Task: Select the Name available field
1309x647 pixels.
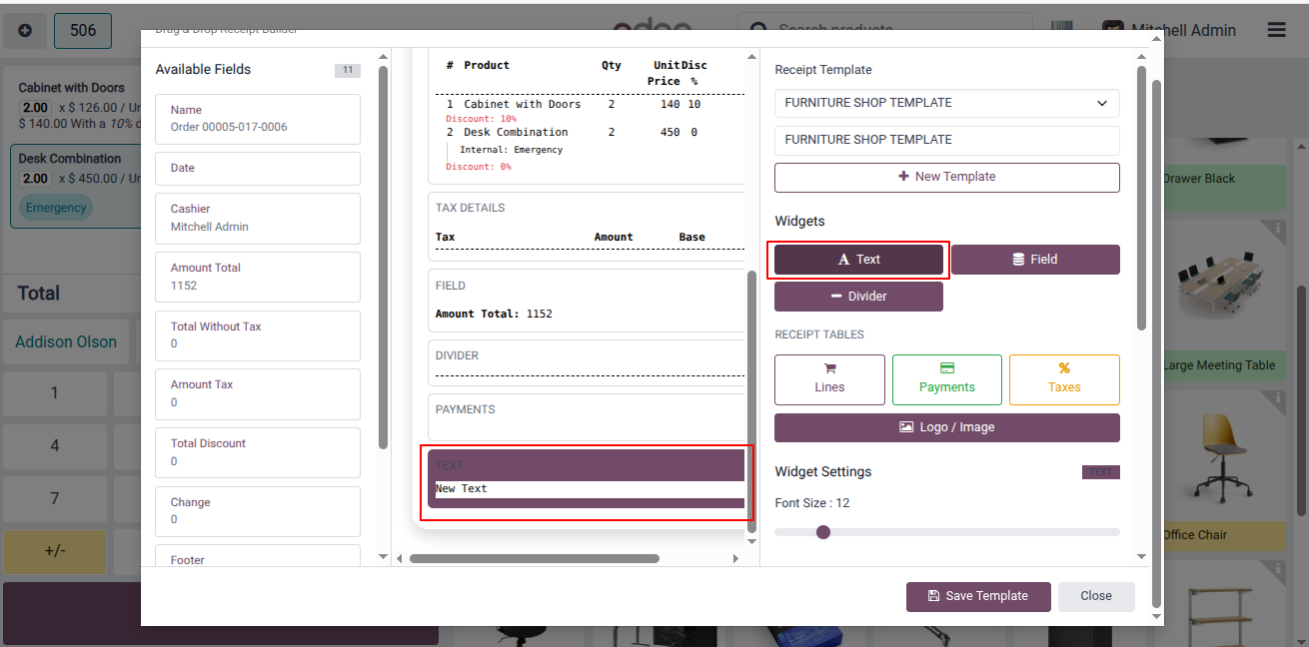Action: coord(258,119)
